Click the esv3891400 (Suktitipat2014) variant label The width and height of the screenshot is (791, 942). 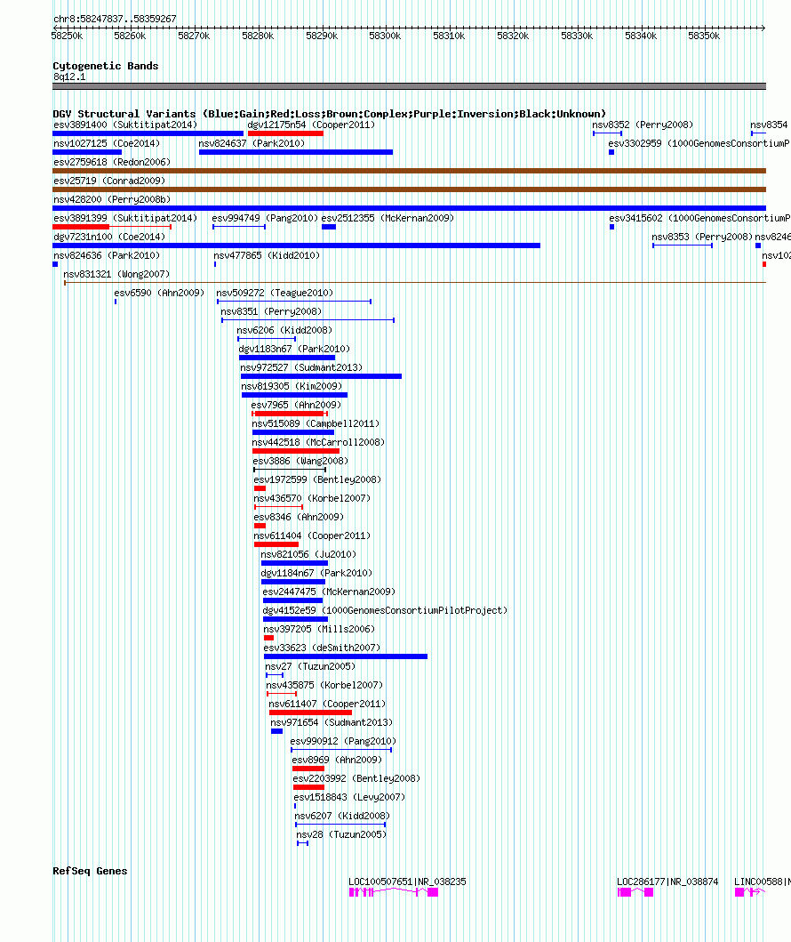tap(124, 125)
